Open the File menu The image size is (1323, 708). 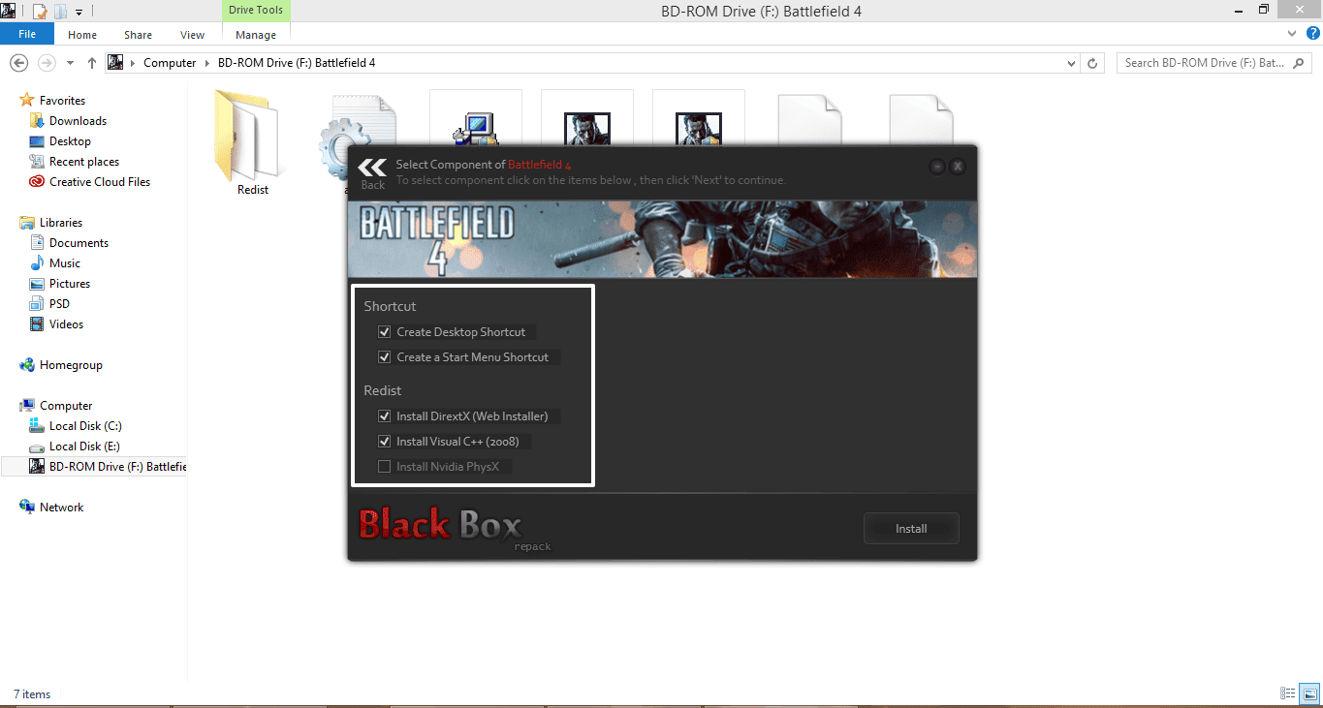(27, 34)
